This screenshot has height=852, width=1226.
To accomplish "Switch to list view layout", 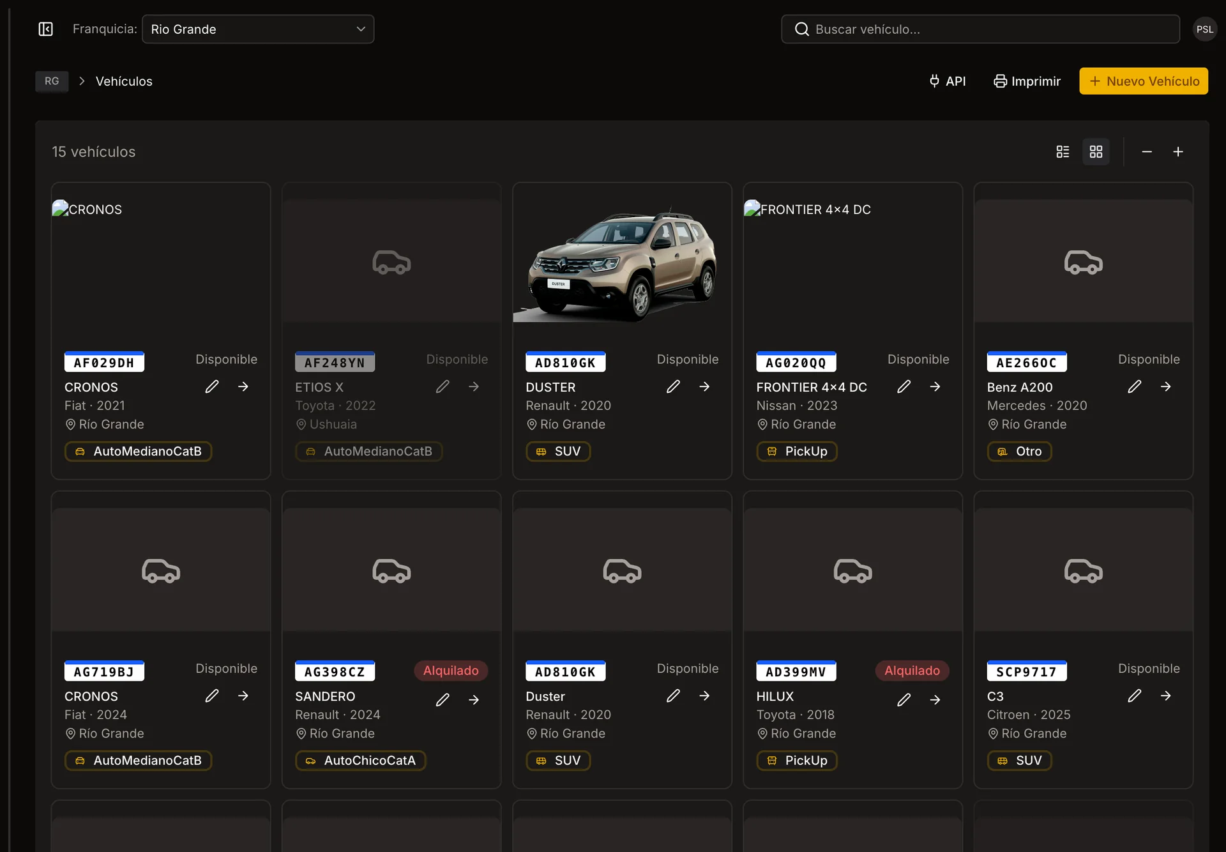I will pos(1063,152).
